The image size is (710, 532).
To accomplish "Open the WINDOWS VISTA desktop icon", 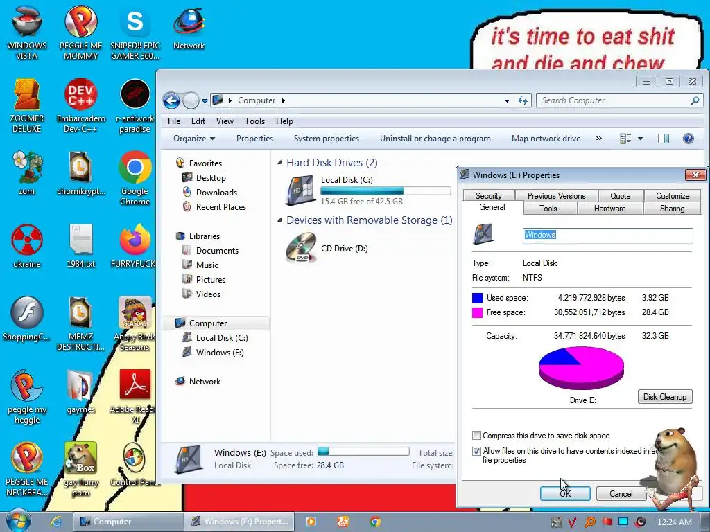I will [x=27, y=32].
